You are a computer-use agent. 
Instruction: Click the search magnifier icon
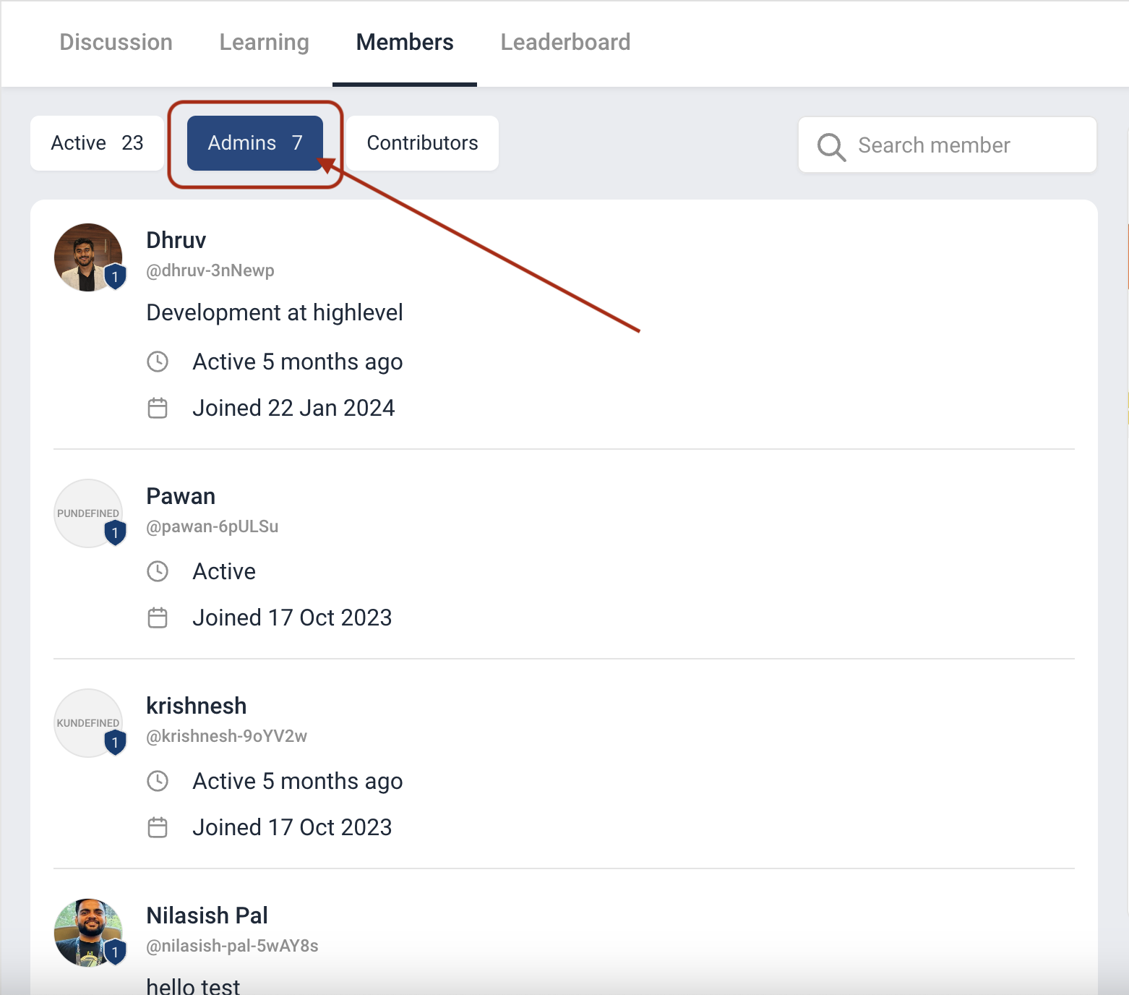tap(831, 147)
